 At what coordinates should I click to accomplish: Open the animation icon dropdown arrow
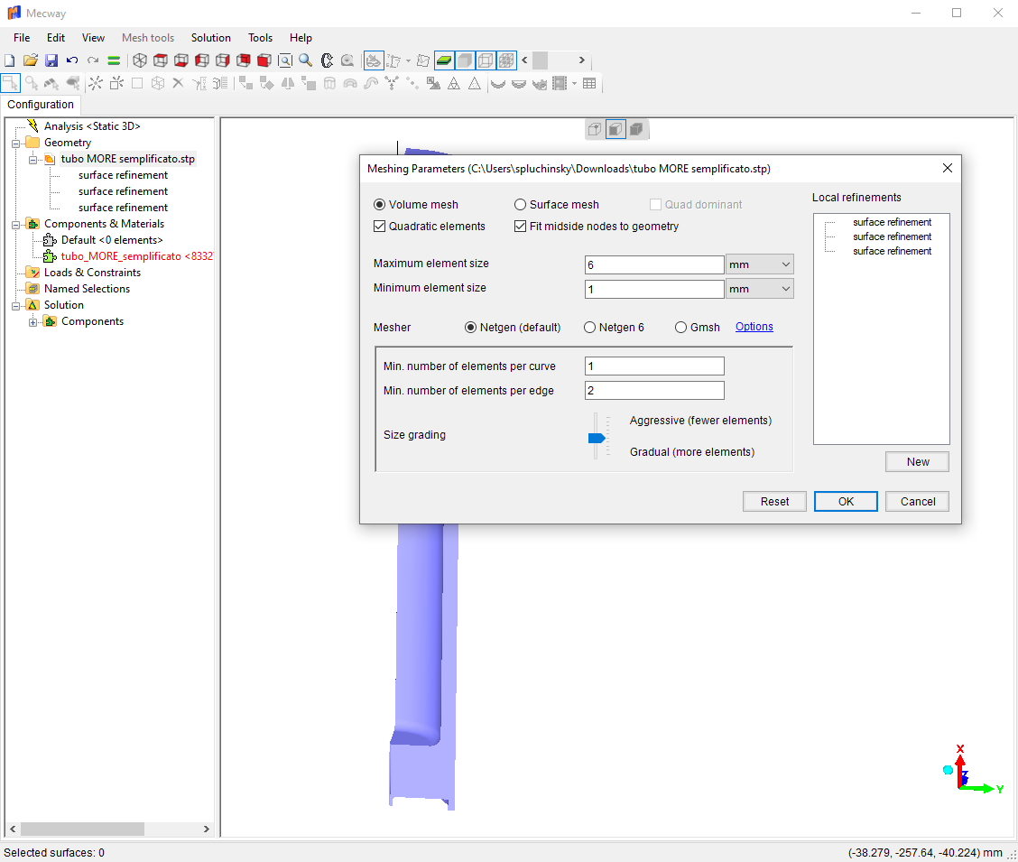pos(574,83)
